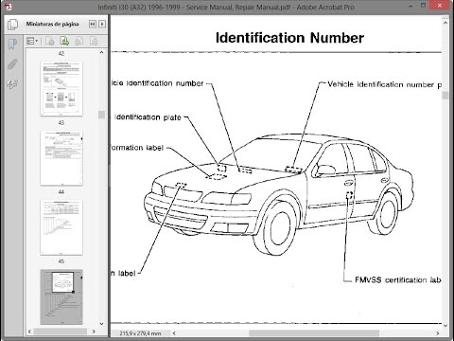Click Adobe Acrobat icon in title bar

coord(9,7)
